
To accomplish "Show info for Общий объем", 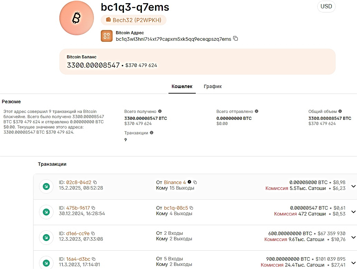I will 340,112.
